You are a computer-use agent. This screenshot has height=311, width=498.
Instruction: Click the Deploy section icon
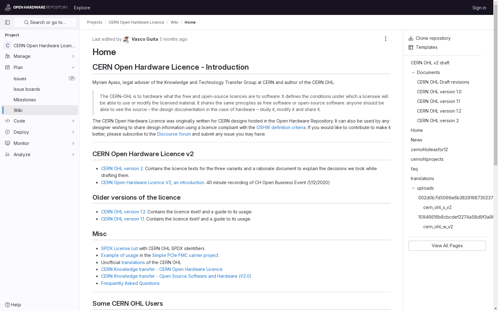pos(7,132)
